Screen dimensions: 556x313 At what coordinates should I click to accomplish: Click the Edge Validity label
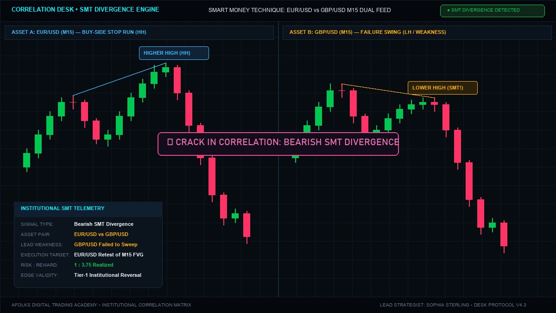(40, 275)
